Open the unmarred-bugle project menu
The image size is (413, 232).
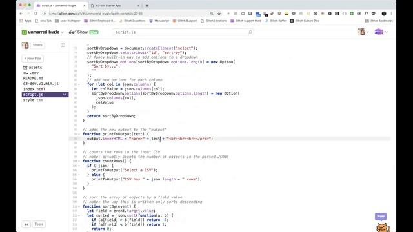click(x=43, y=32)
